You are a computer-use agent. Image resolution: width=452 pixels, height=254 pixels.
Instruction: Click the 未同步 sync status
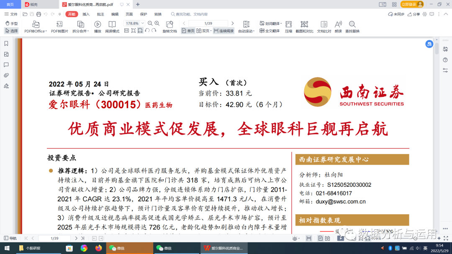(396, 14)
